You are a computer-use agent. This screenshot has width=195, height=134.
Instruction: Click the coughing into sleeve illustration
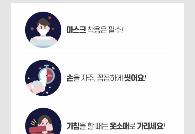click(43, 121)
